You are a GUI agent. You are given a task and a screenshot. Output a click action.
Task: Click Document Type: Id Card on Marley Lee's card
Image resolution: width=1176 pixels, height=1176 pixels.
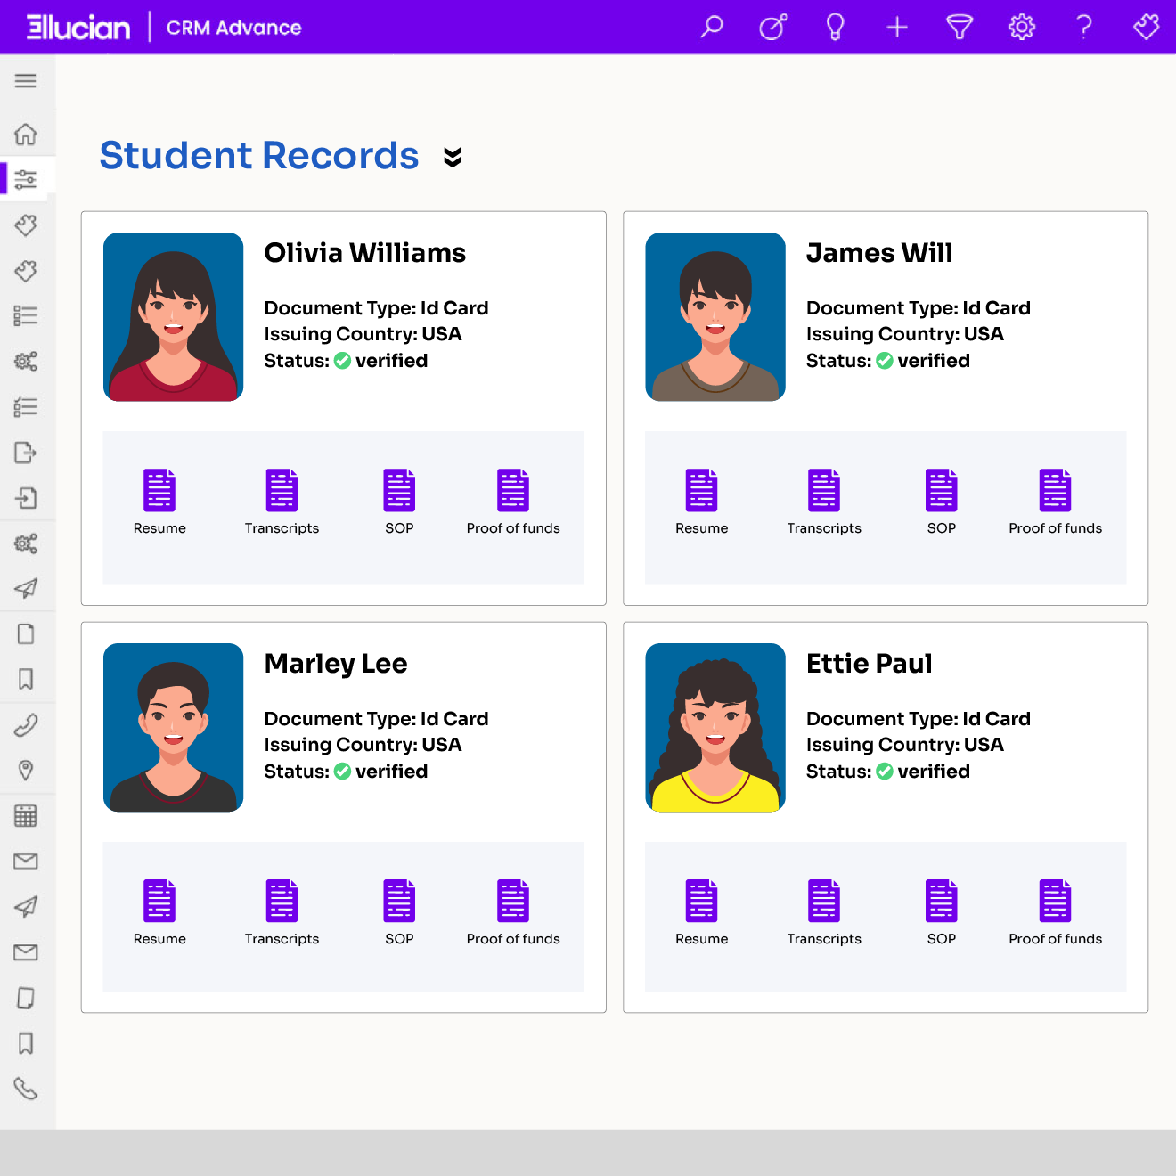click(376, 719)
